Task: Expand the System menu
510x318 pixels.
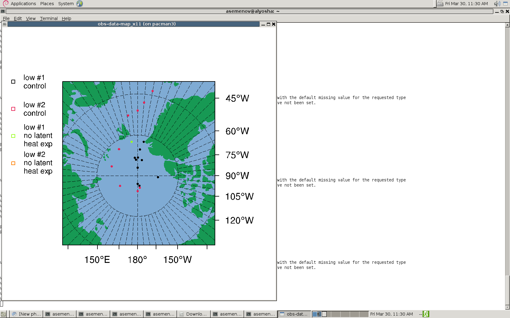Action: pyautogui.click(x=66, y=4)
